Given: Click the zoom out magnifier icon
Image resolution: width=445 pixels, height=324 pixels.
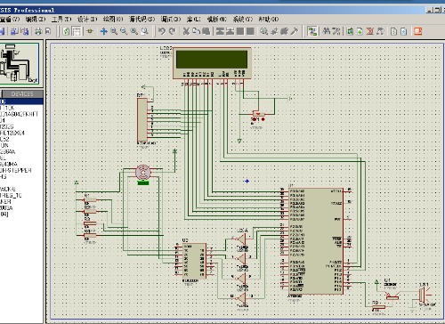Looking at the screenshot, I should [x=124, y=31].
